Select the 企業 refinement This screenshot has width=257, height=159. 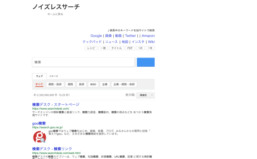click(105, 84)
